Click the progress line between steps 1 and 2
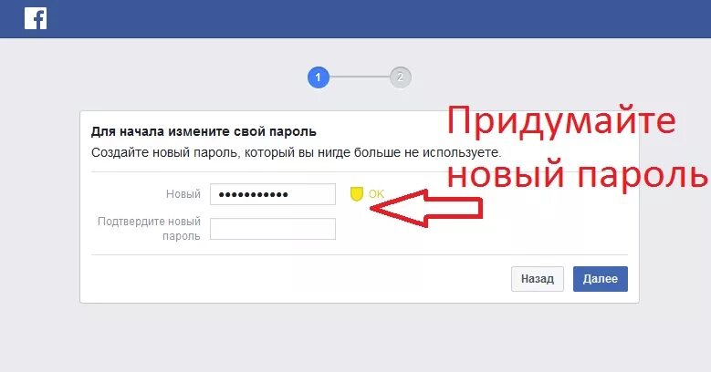This screenshot has height=372, width=711. point(359,77)
